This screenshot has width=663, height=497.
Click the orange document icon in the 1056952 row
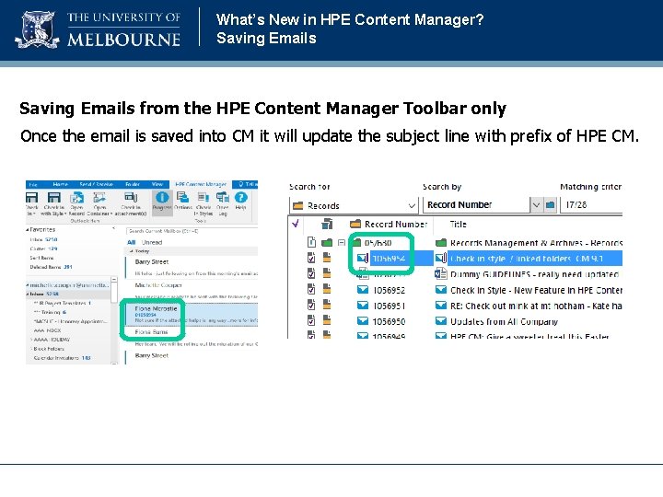tap(326, 290)
